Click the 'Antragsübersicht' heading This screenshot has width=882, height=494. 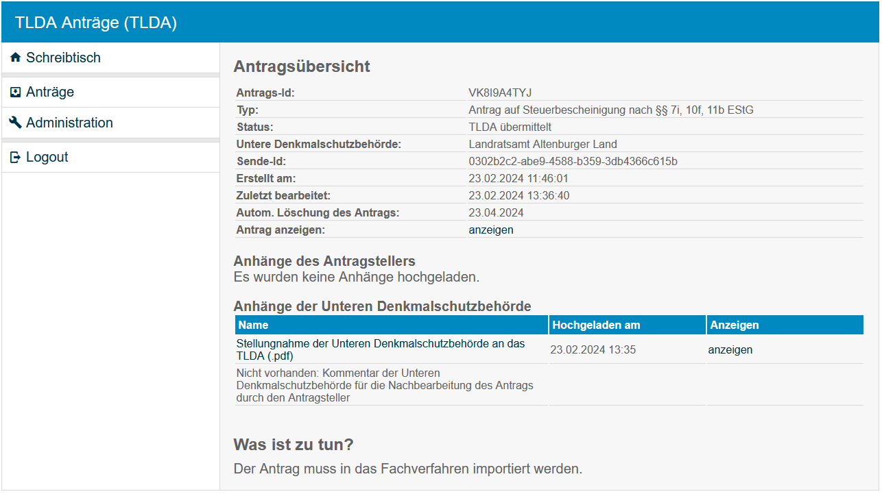302,66
